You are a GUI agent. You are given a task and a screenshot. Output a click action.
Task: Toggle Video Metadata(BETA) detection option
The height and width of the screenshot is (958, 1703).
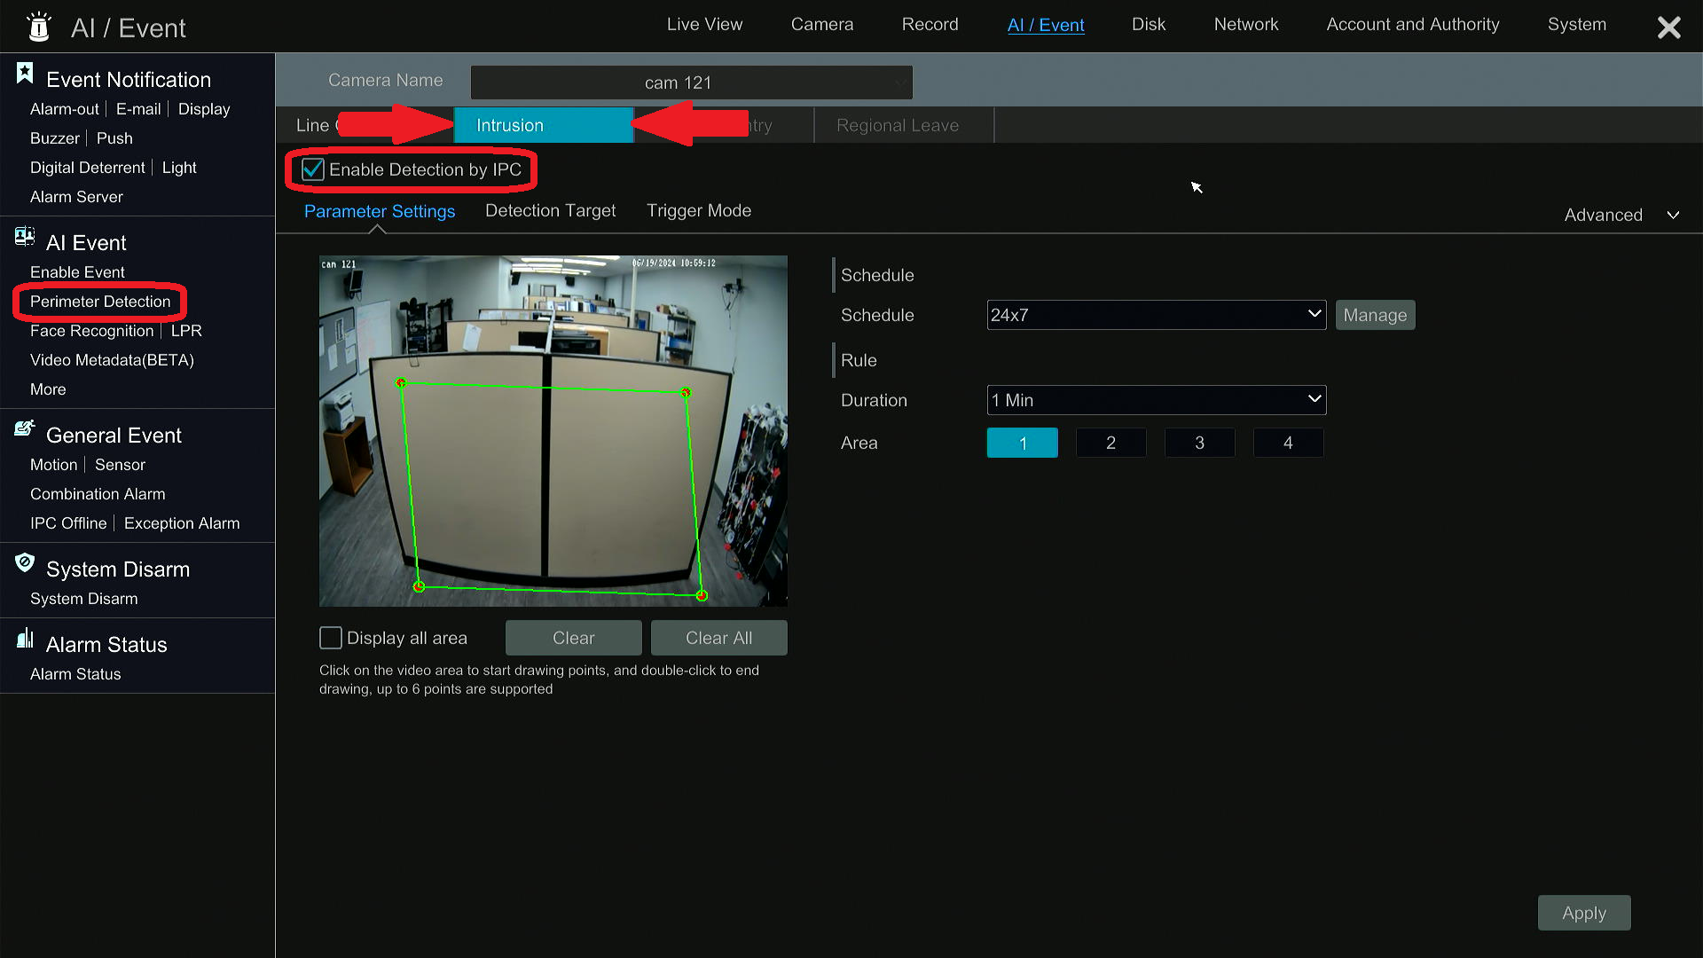112,359
